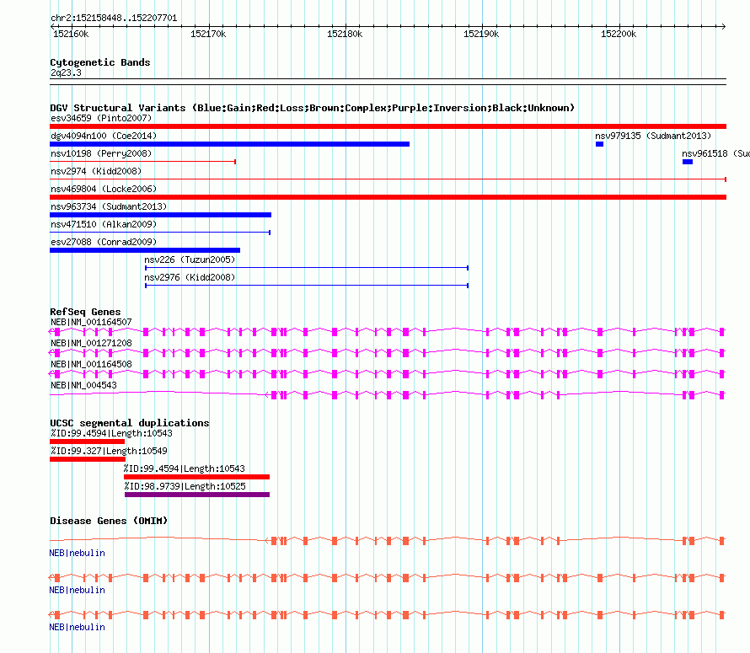Viewport: 750px width, 653px height.
Task: Click the ruler's left end arrow
Action: [x=52, y=26]
